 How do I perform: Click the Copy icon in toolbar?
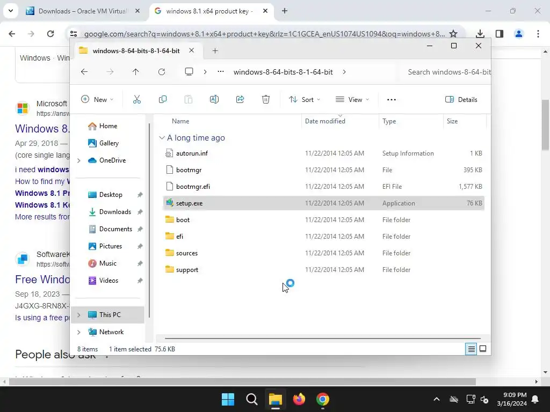coord(162,99)
